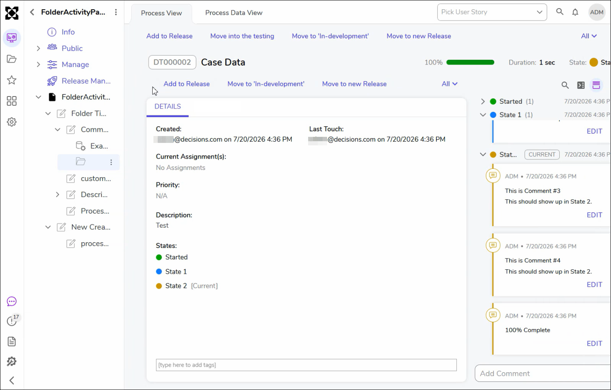The image size is (611, 390).
Task: Click the export icon in the activity panel
Action: pos(581,85)
